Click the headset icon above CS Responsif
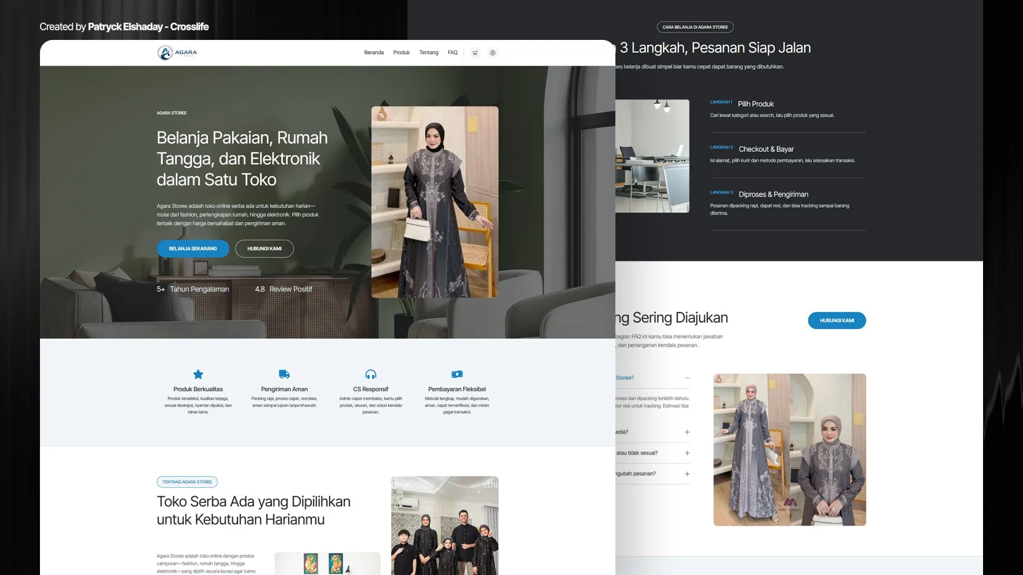 371,374
